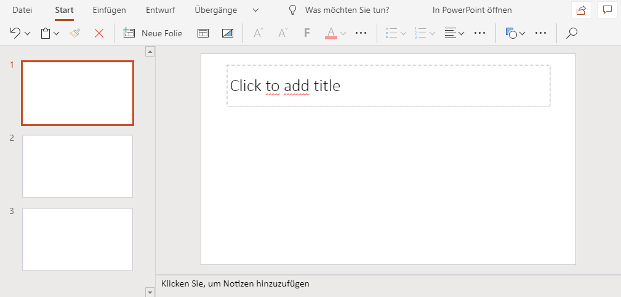Switch to the Übergänge tab
This screenshot has width=621, height=297.
pyautogui.click(x=215, y=10)
